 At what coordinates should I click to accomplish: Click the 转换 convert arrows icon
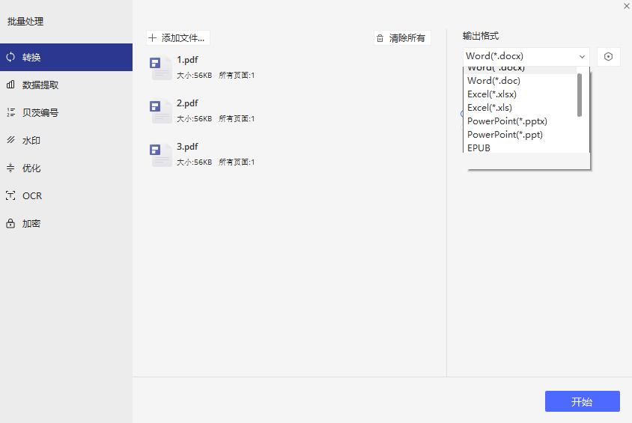point(10,57)
